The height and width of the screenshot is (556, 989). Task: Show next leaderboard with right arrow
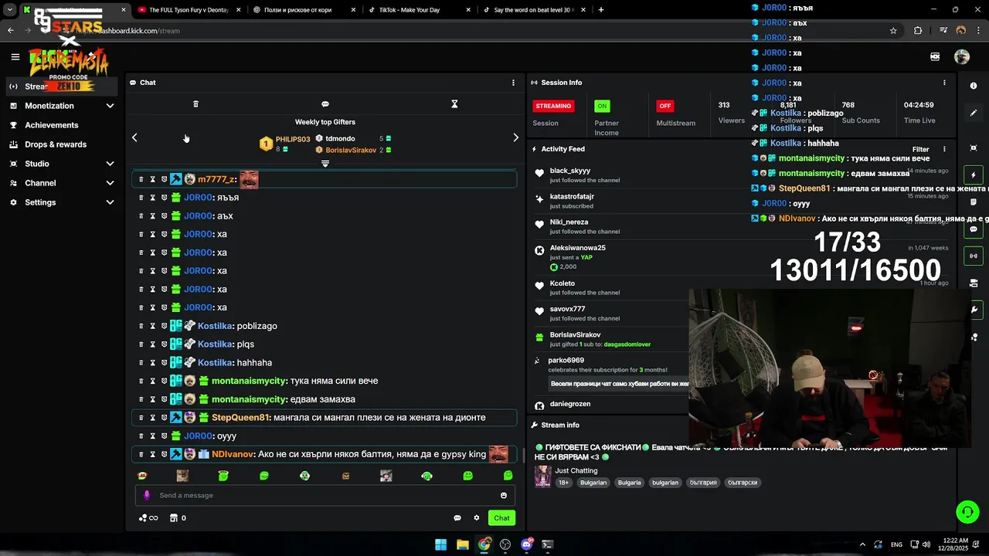pyautogui.click(x=516, y=137)
